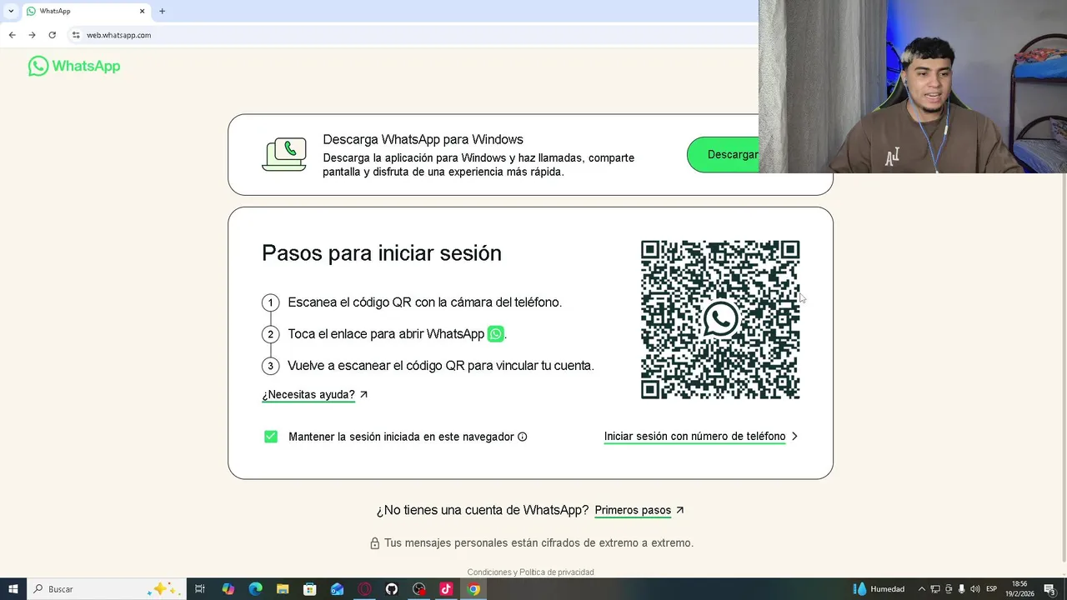This screenshot has width=1067, height=600.
Task: Click the arrow icon next to Primeros pasos
Action: 680,510
